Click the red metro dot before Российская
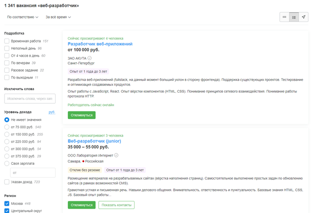Screen dimensions: 312x213 coord(84,161)
